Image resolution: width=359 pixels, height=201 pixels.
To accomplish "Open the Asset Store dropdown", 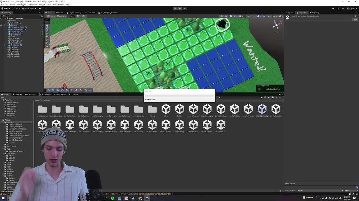I will tap(29, 8).
